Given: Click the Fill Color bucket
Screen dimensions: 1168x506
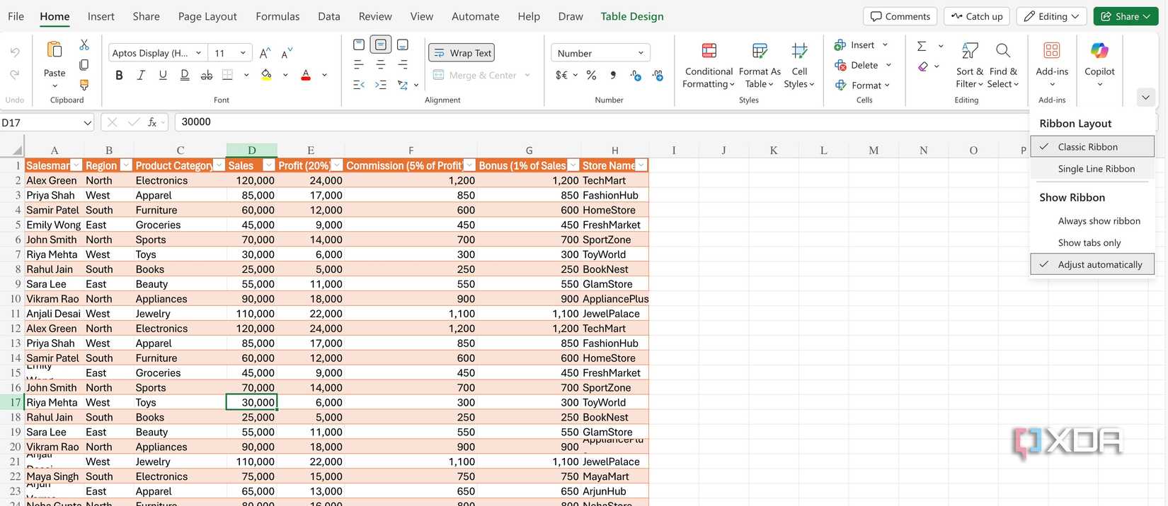Looking at the screenshot, I should pos(266,75).
